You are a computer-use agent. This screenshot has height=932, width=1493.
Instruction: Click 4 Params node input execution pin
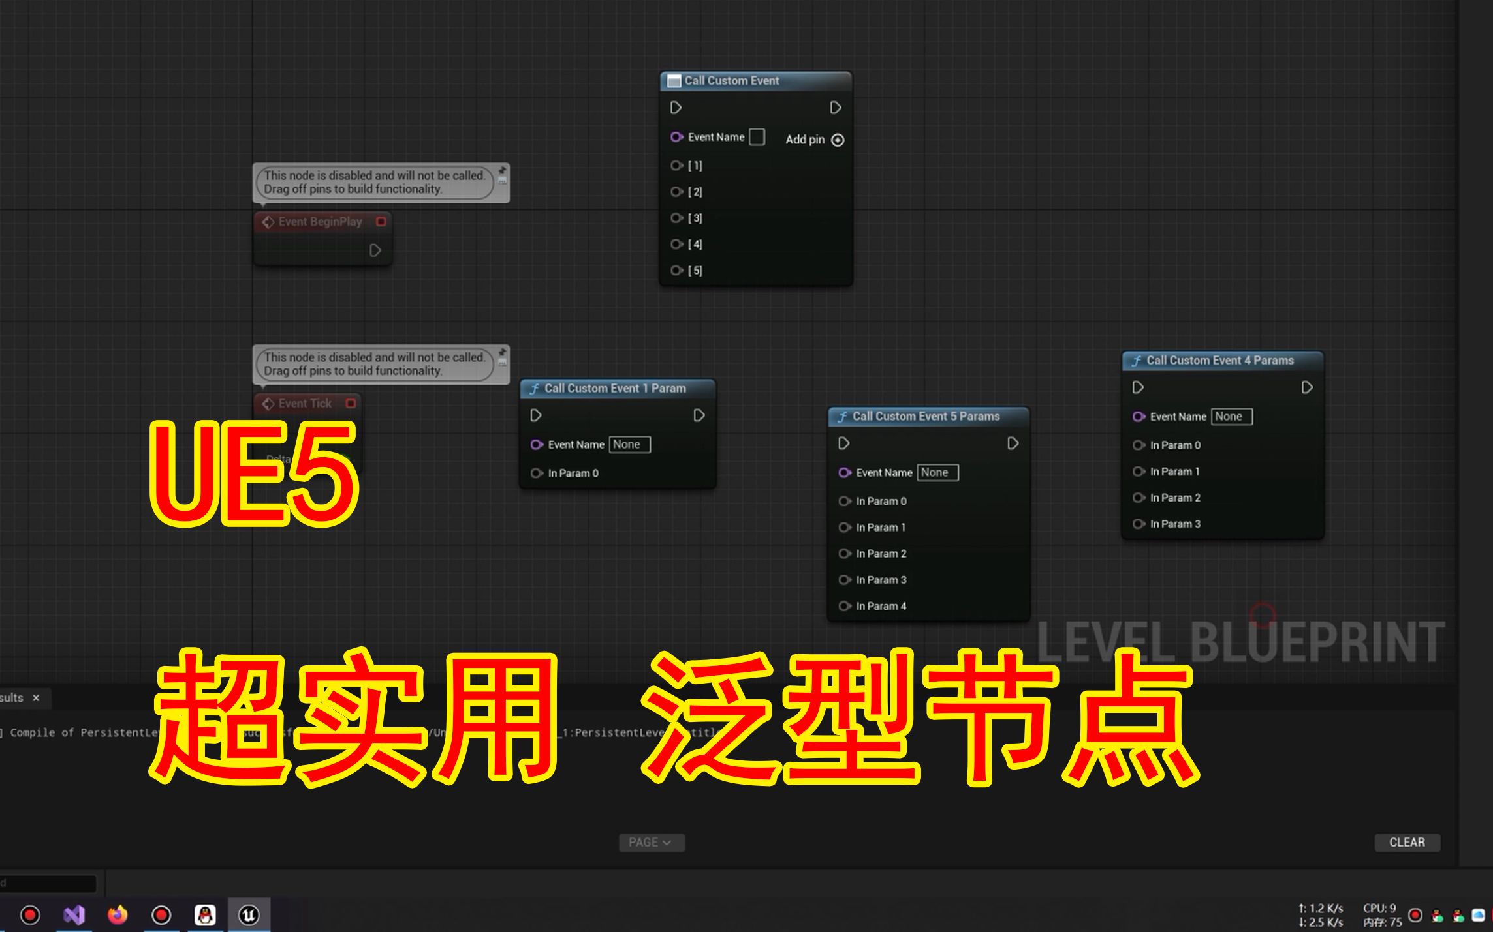(1138, 387)
